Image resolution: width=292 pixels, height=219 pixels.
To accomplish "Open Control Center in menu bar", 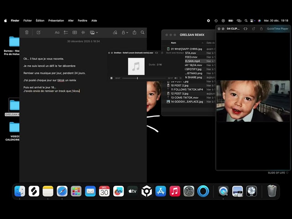I will click(x=252, y=21).
